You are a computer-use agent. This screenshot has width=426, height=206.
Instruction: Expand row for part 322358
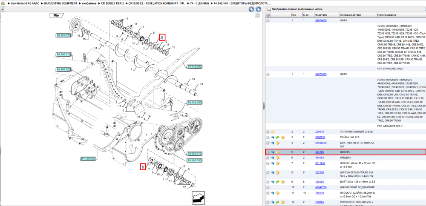(268, 173)
